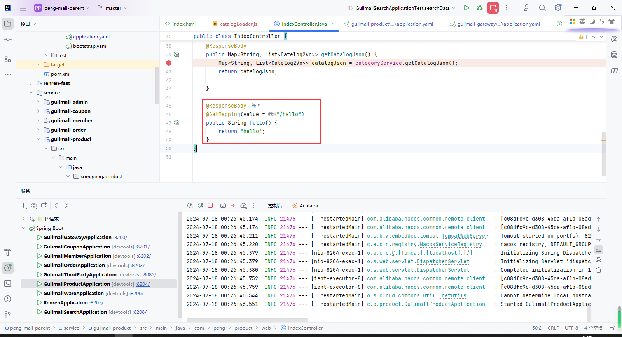
Task: Expand the gulimall-admin module
Action: coord(38,102)
